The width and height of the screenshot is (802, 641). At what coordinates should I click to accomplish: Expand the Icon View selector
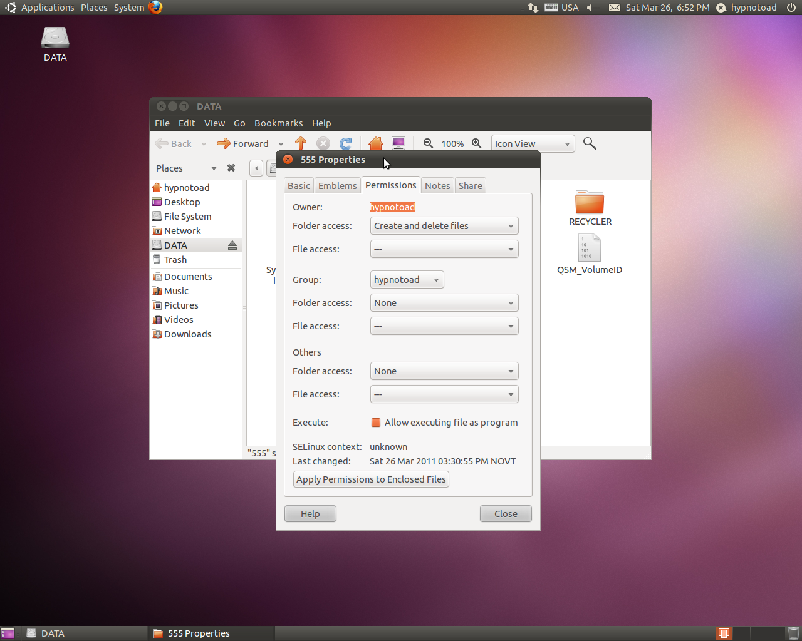pos(533,144)
